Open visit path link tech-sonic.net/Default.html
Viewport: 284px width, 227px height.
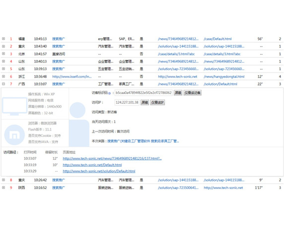pos(92,165)
